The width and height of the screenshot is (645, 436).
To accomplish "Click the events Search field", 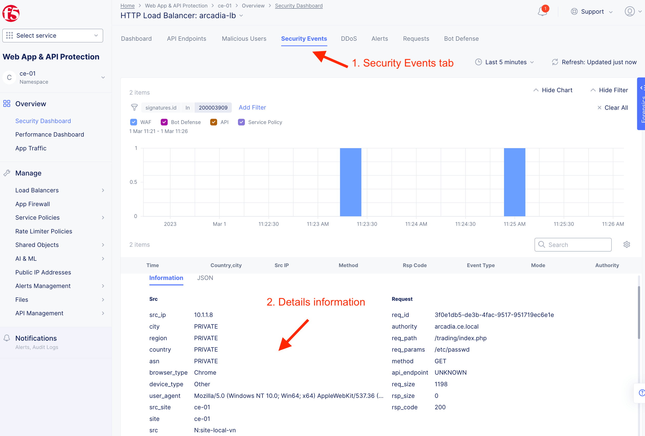I will [573, 245].
